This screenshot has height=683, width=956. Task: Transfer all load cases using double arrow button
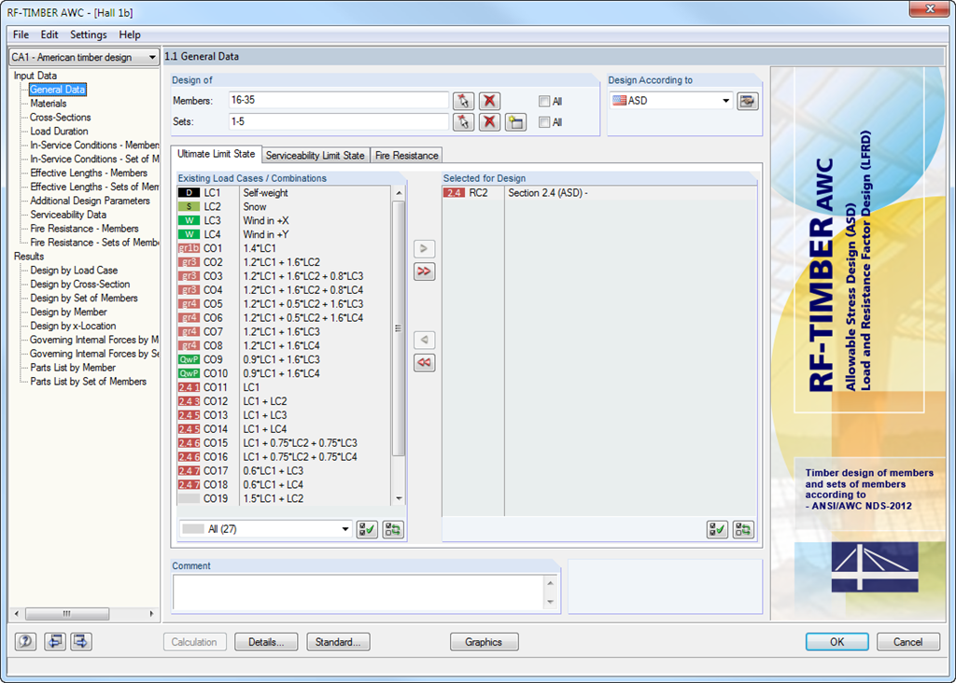click(x=424, y=272)
